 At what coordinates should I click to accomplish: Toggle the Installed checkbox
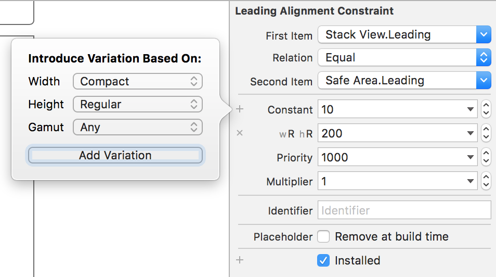(323, 260)
